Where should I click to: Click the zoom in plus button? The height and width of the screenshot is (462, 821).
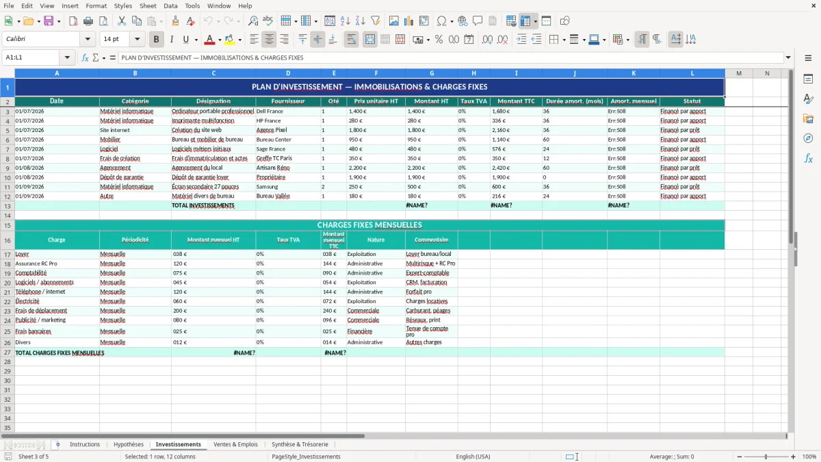793,457
